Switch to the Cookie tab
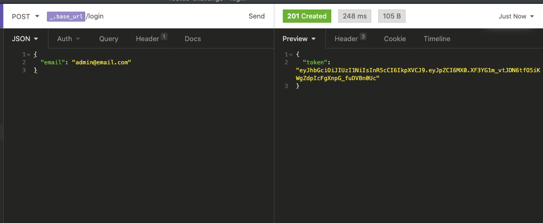This screenshot has height=223, width=543. click(395, 39)
